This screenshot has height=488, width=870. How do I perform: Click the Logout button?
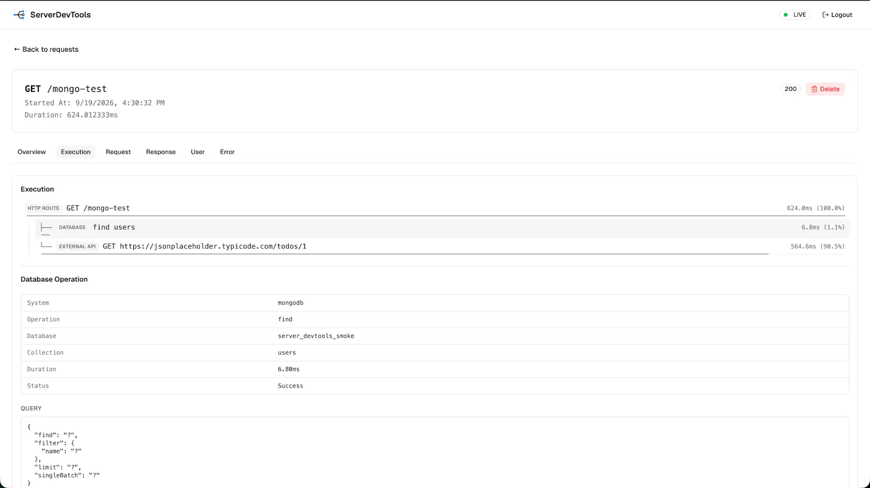[x=837, y=15]
